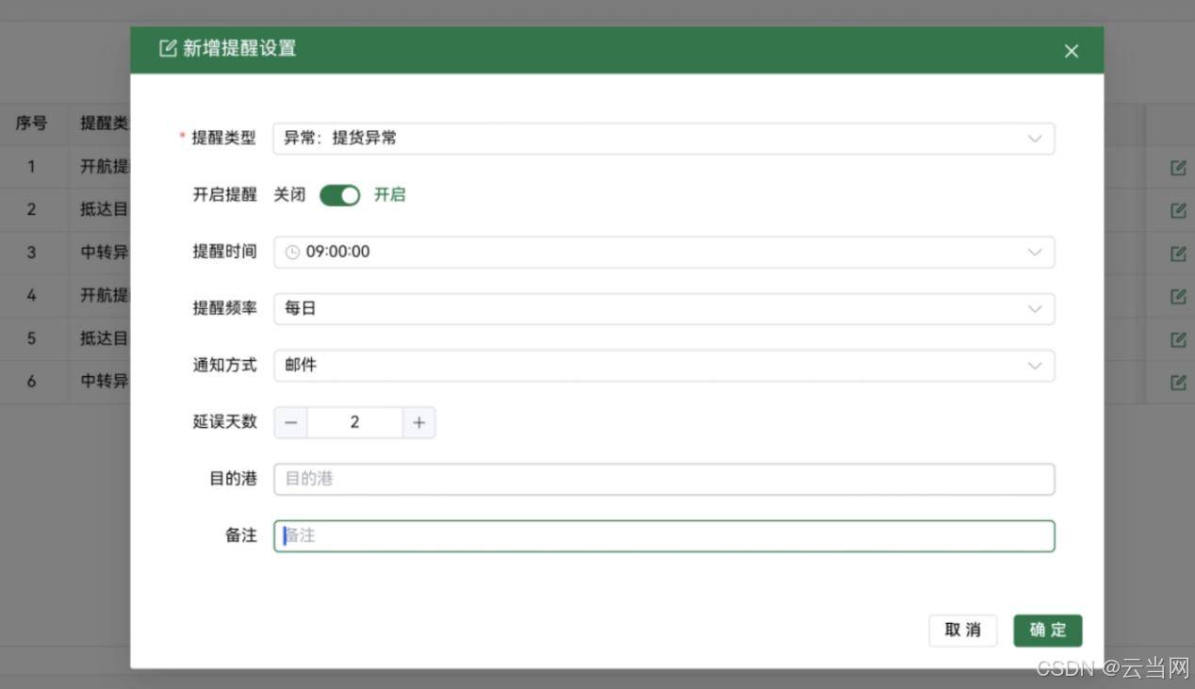Expand the 提醒频率 dropdown showing 每日
The height and width of the screenshot is (689, 1195).
pos(663,308)
